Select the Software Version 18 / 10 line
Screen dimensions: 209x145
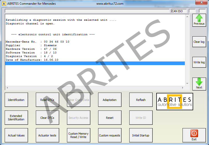(31, 52)
